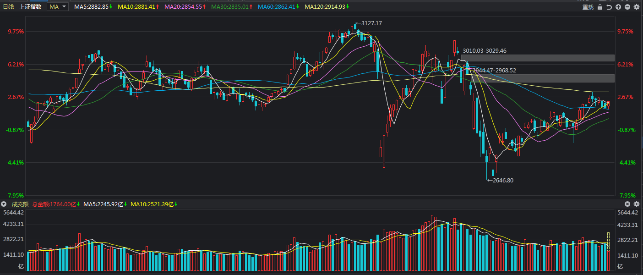Click the 上证指数 index name

pyautogui.click(x=30, y=7)
